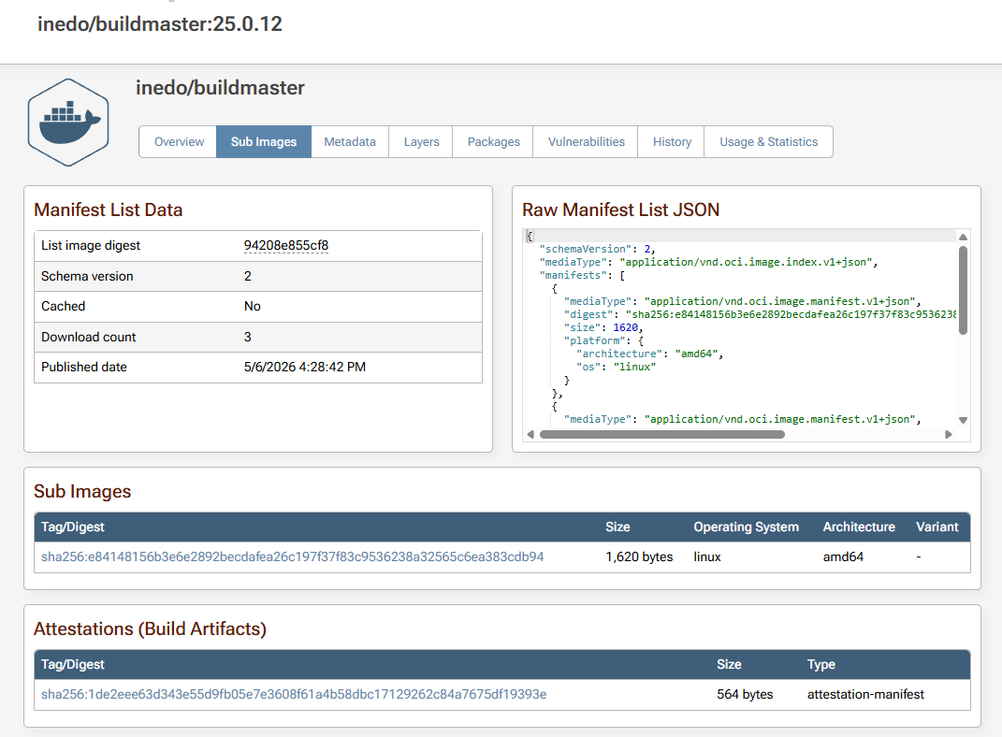This screenshot has width=1002, height=737.
Task: Go to the Packages tab
Action: [x=493, y=142]
